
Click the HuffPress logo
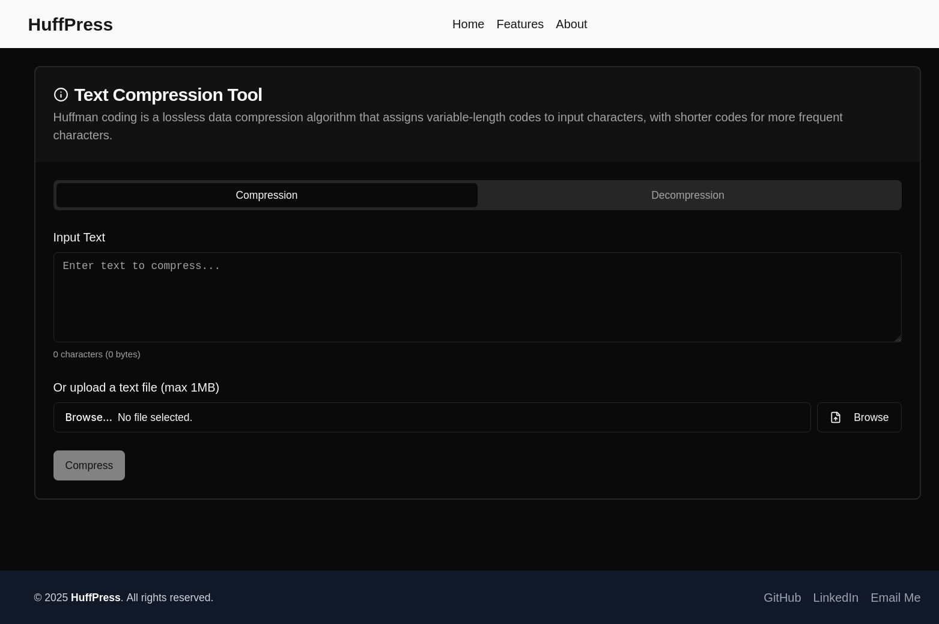tap(70, 24)
